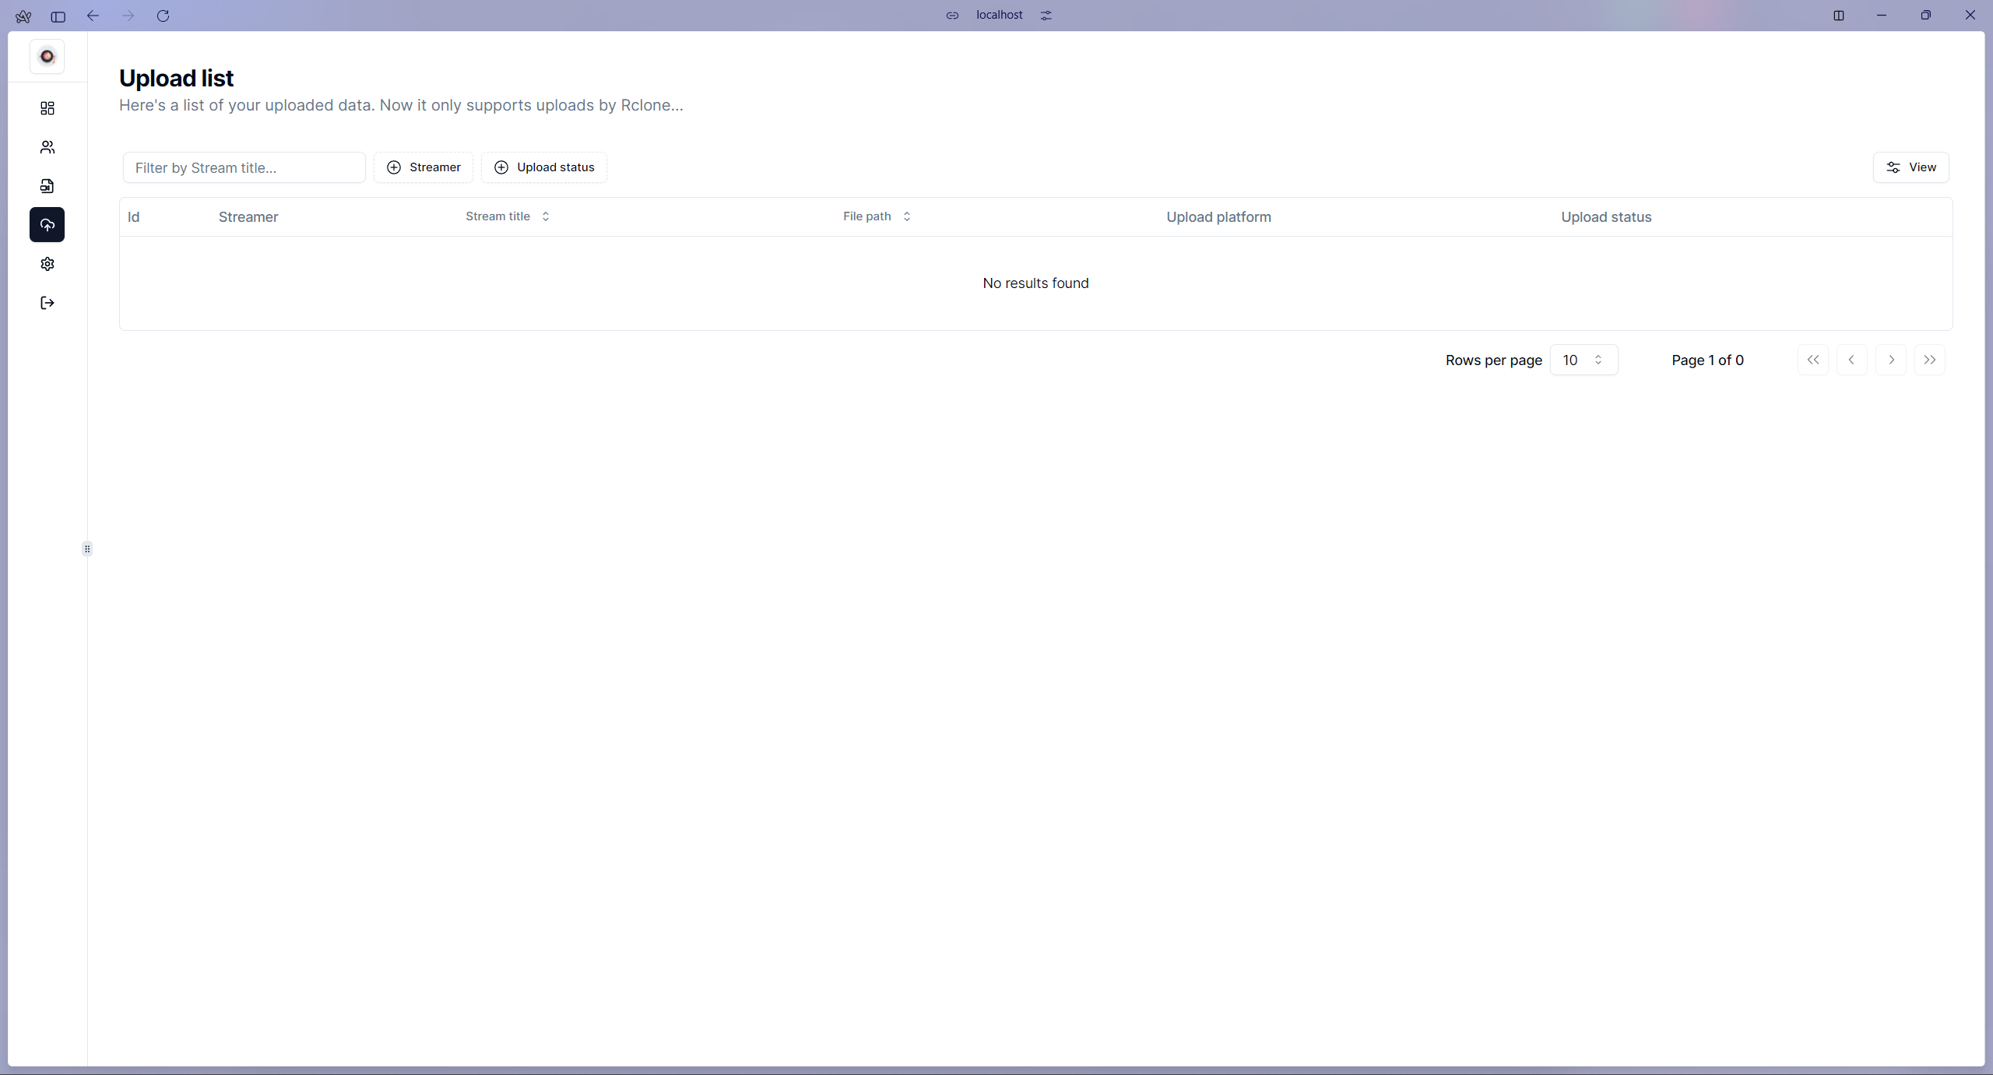This screenshot has width=1993, height=1075.
Task: Expand the Rows per page selector
Action: click(1584, 360)
